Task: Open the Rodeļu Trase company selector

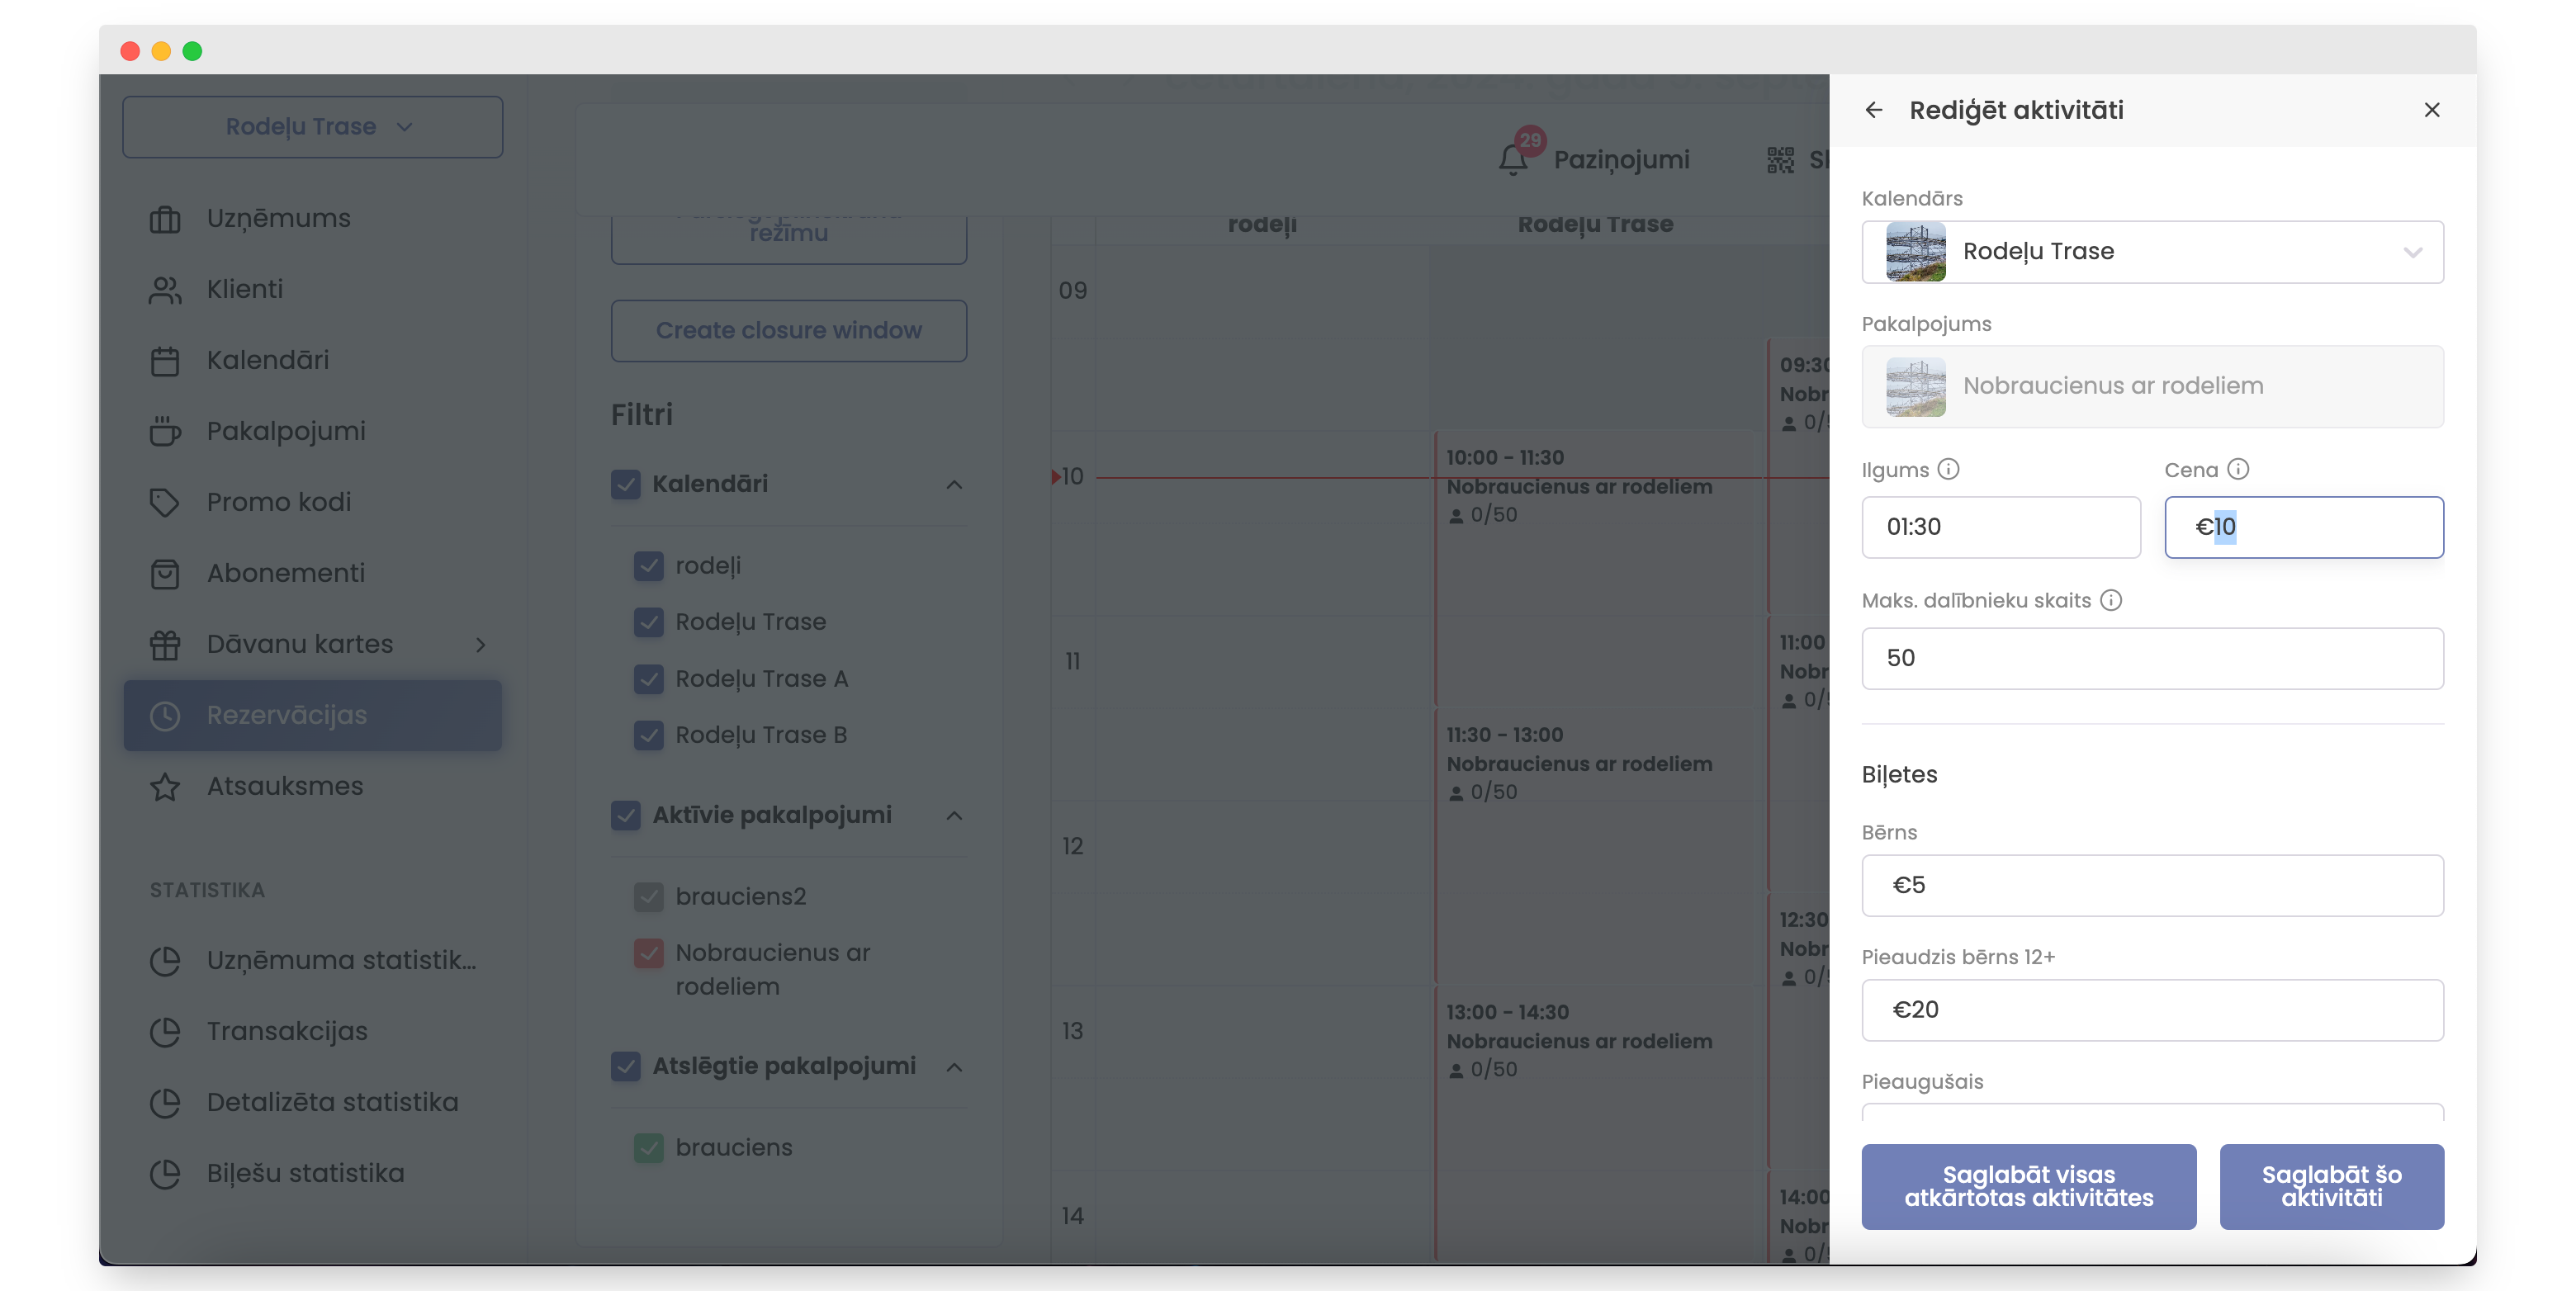Action: tap(312, 127)
